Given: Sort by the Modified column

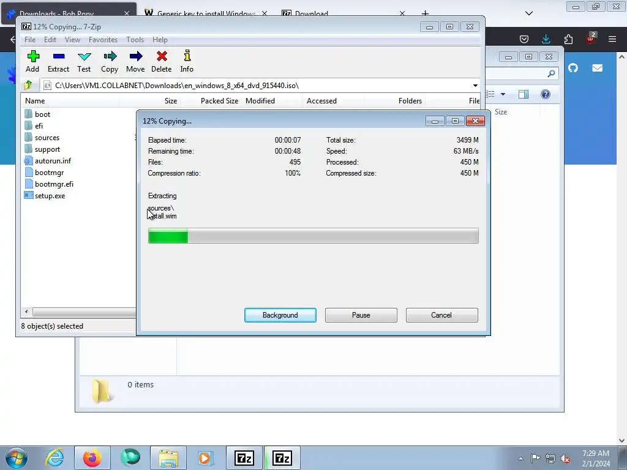Looking at the screenshot, I should (272, 101).
